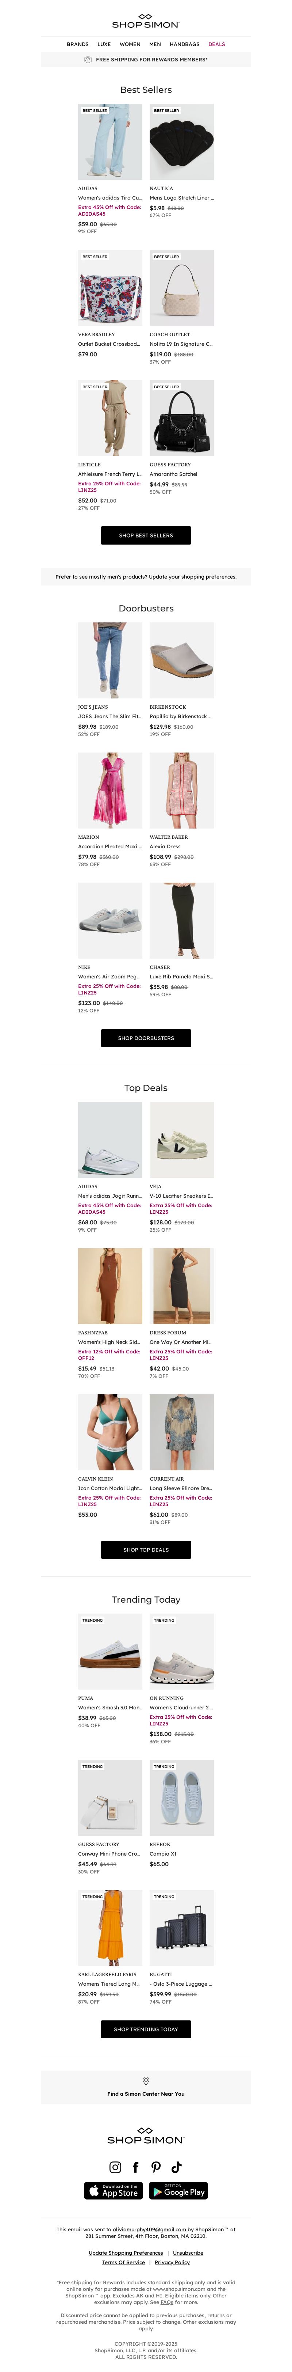Go to the Deals navigation link
The height and width of the screenshot is (2372, 292).
(217, 44)
